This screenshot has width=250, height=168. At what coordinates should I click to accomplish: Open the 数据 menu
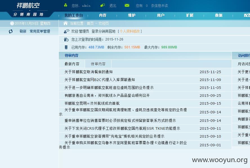219,15
